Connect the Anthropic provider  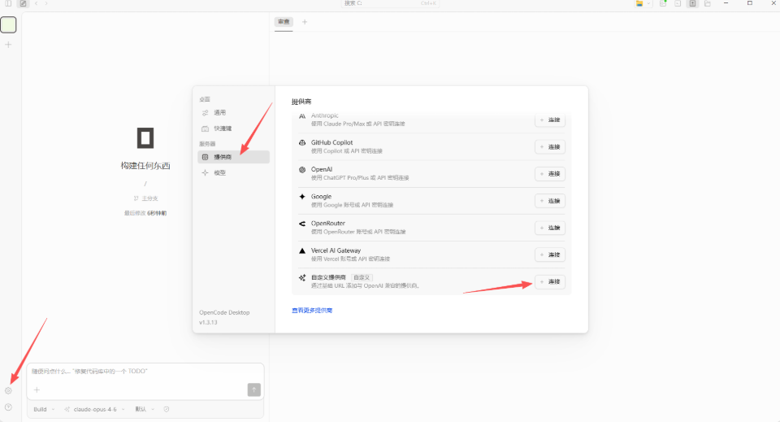pyautogui.click(x=550, y=120)
